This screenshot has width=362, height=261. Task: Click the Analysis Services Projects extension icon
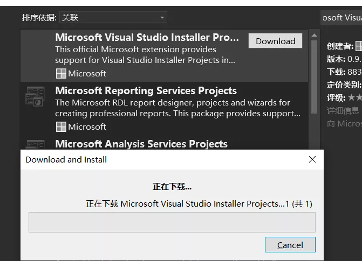(x=35, y=145)
